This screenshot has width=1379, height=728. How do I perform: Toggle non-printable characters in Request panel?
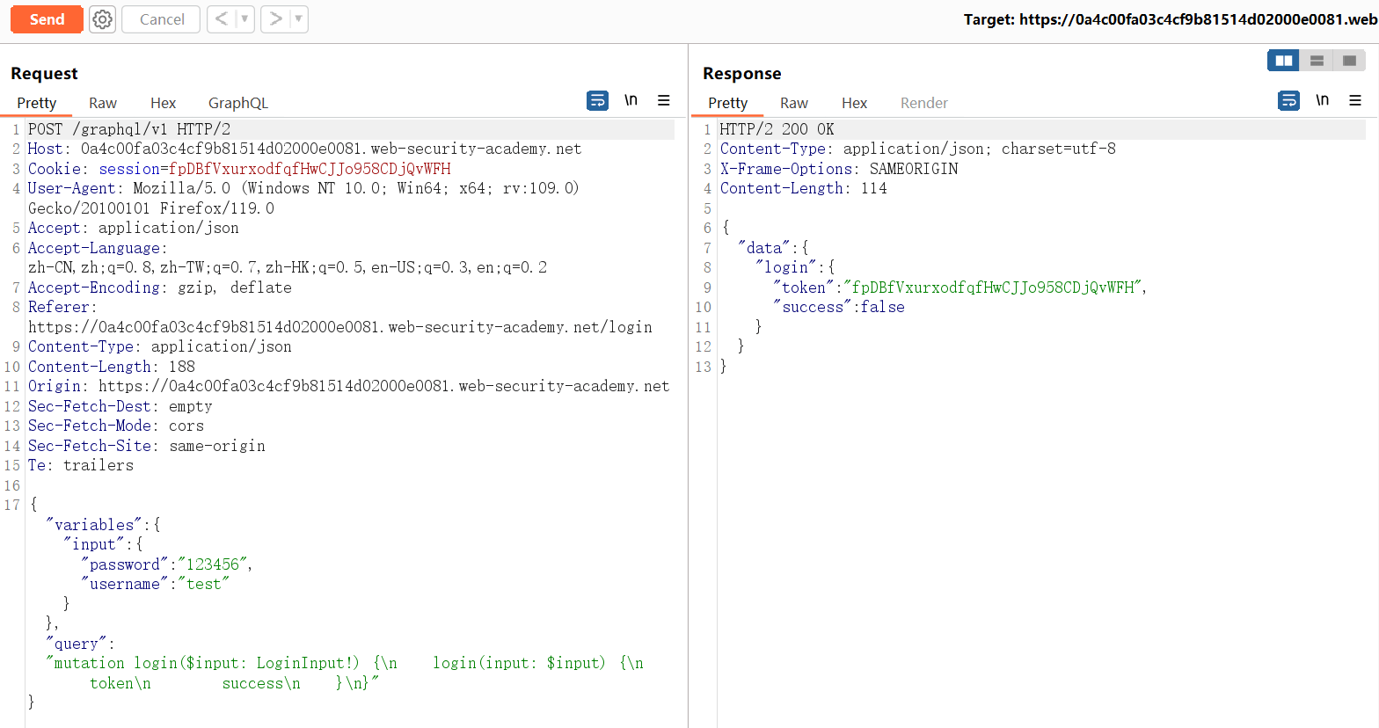631,101
